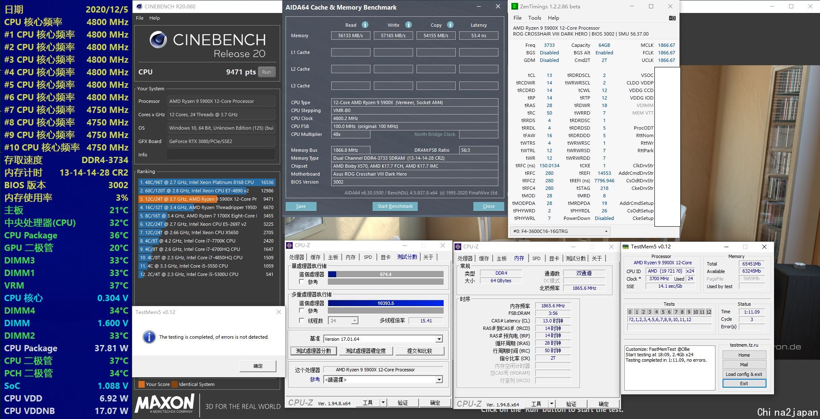
Task: Click the ZenTimings title bar app icon
Action: coord(515,6)
